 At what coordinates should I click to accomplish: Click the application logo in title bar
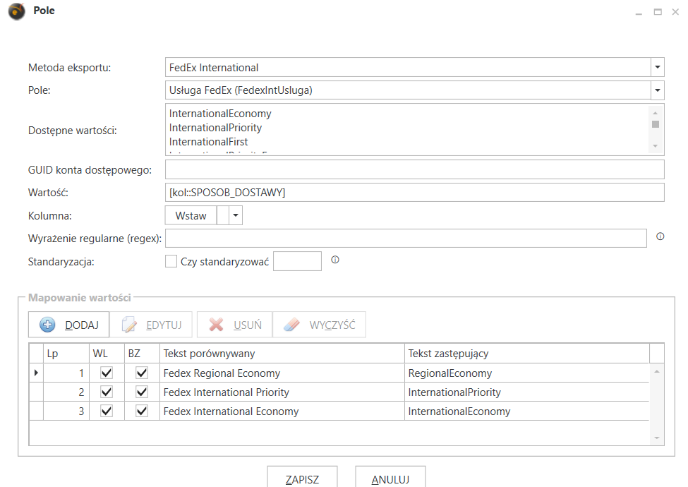coord(17,11)
